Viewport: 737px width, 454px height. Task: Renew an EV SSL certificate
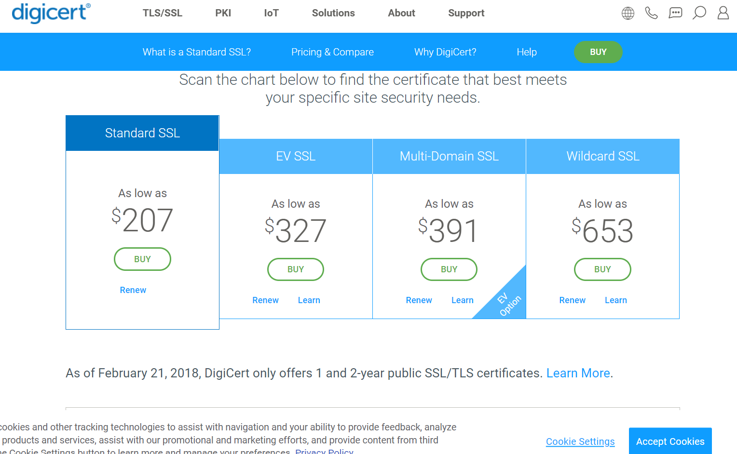coord(265,300)
